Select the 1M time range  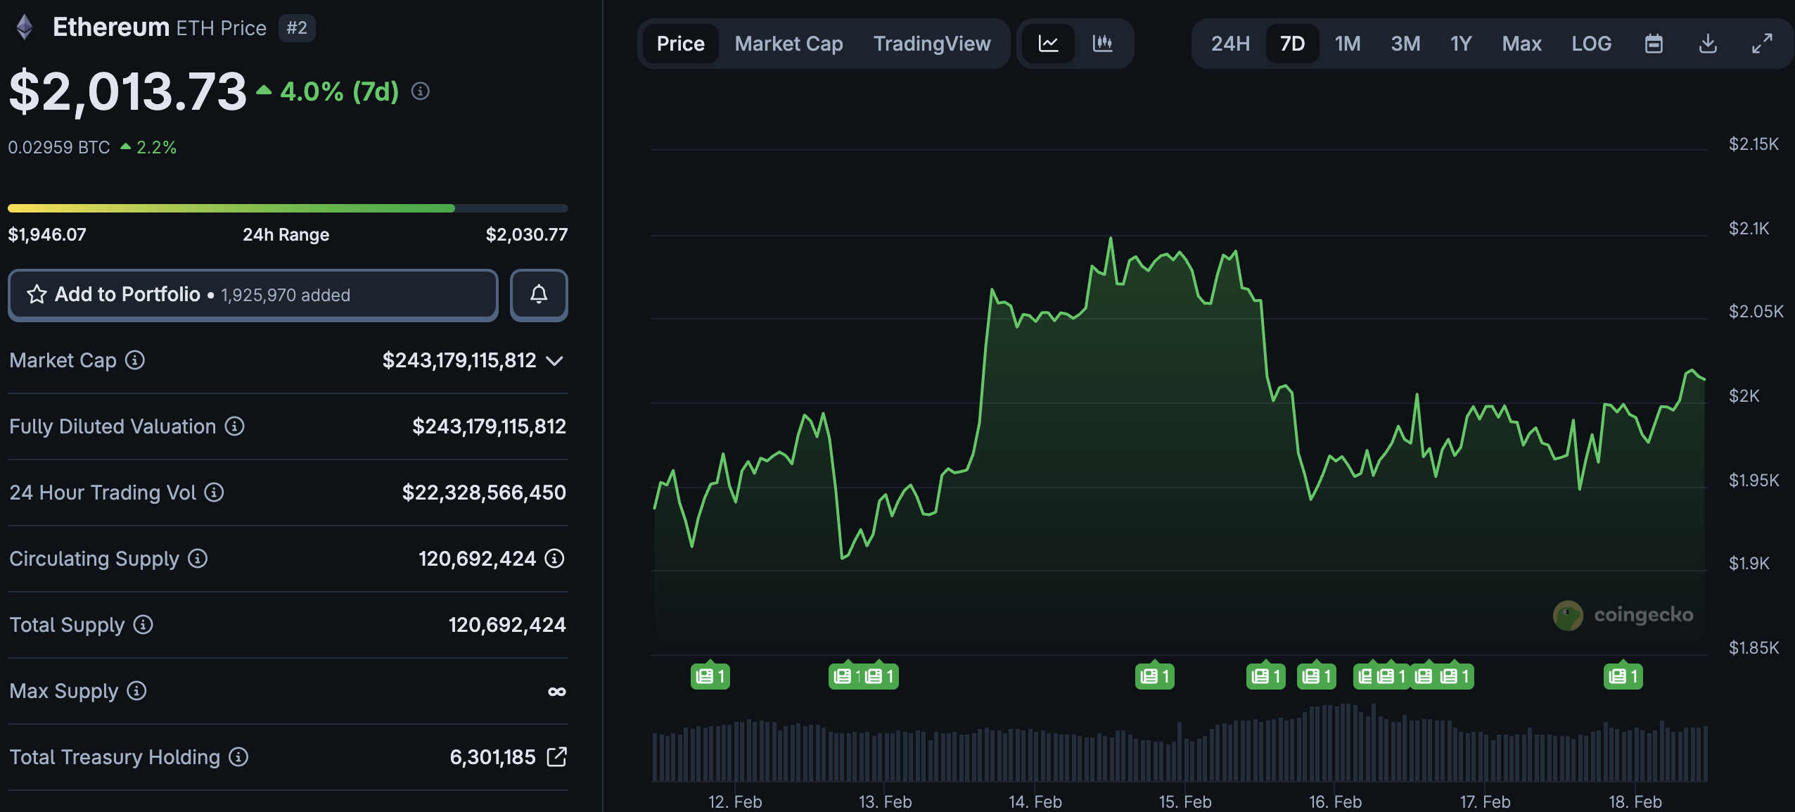tap(1348, 44)
